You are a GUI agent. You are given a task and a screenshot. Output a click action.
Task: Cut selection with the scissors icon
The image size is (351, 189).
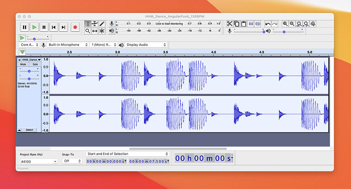[230, 24]
